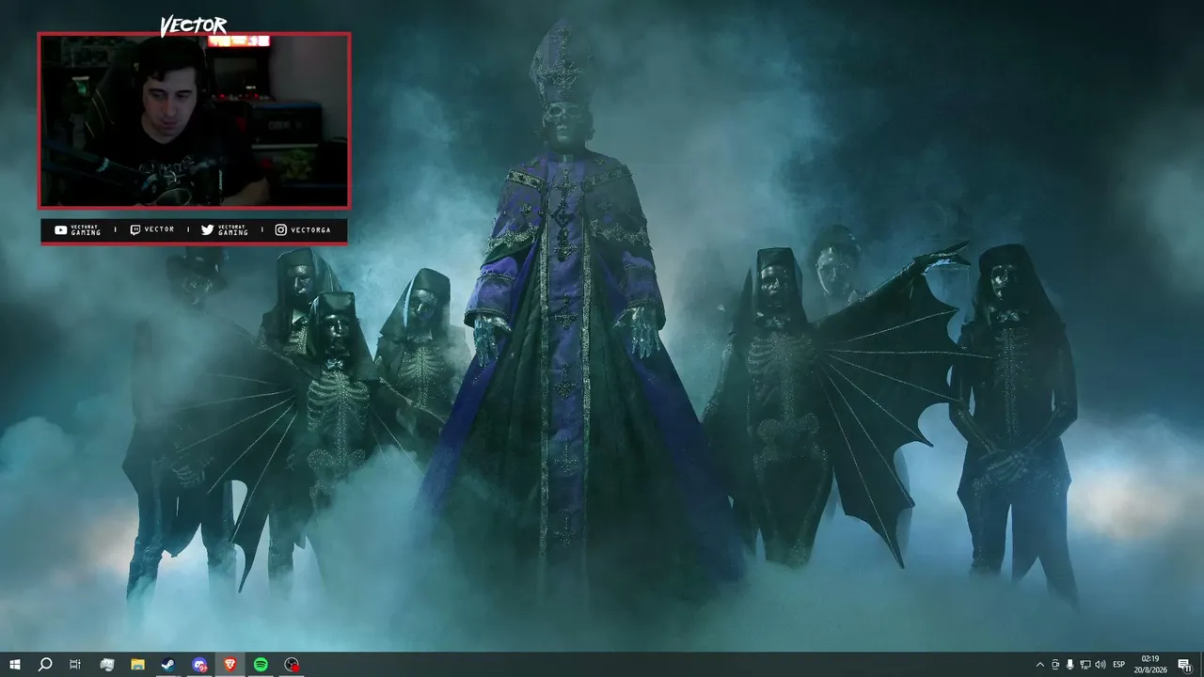The image size is (1204, 677).
Task: Click the Meet Now camera tray icon
Action: pyautogui.click(x=1055, y=665)
